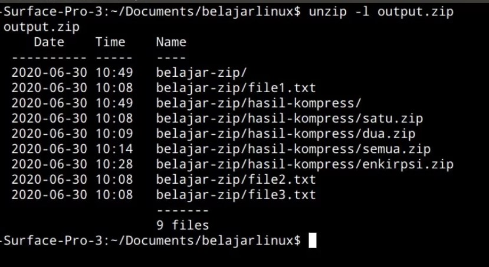Click the 'unzip -l output.zip' command text

381,12
